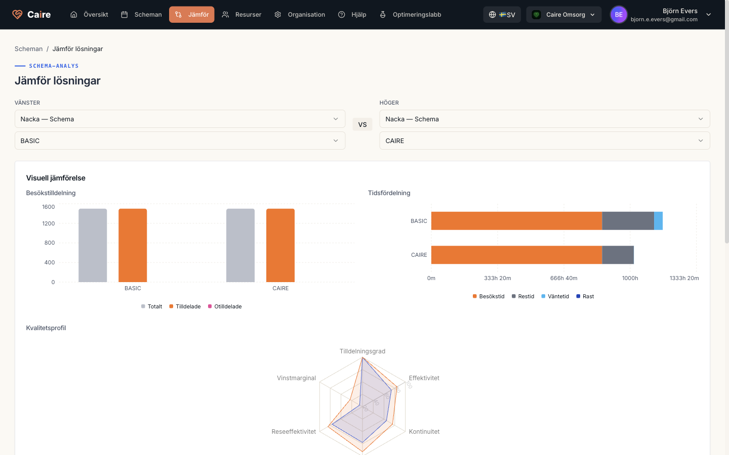
Task: Open the Scheman menu item
Action: (141, 15)
